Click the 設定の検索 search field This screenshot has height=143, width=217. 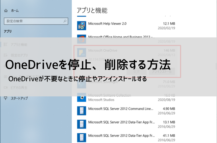pyautogui.click(x=36, y=21)
